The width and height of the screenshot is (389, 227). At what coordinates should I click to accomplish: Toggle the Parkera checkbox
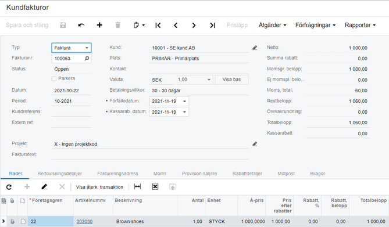pyautogui.click(x=54, y=78)
